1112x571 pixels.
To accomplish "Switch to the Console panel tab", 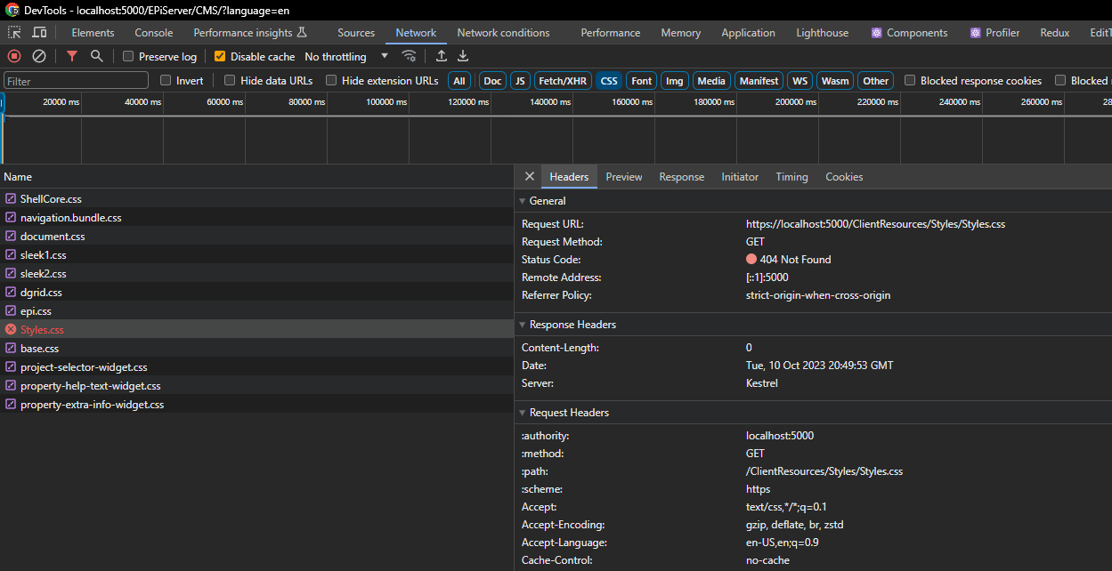I will [154, 33].
